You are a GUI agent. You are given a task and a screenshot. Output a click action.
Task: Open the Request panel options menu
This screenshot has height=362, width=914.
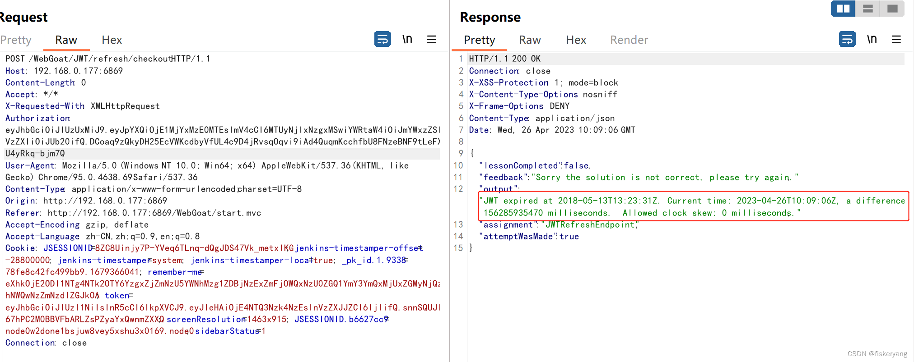point(432,40)
